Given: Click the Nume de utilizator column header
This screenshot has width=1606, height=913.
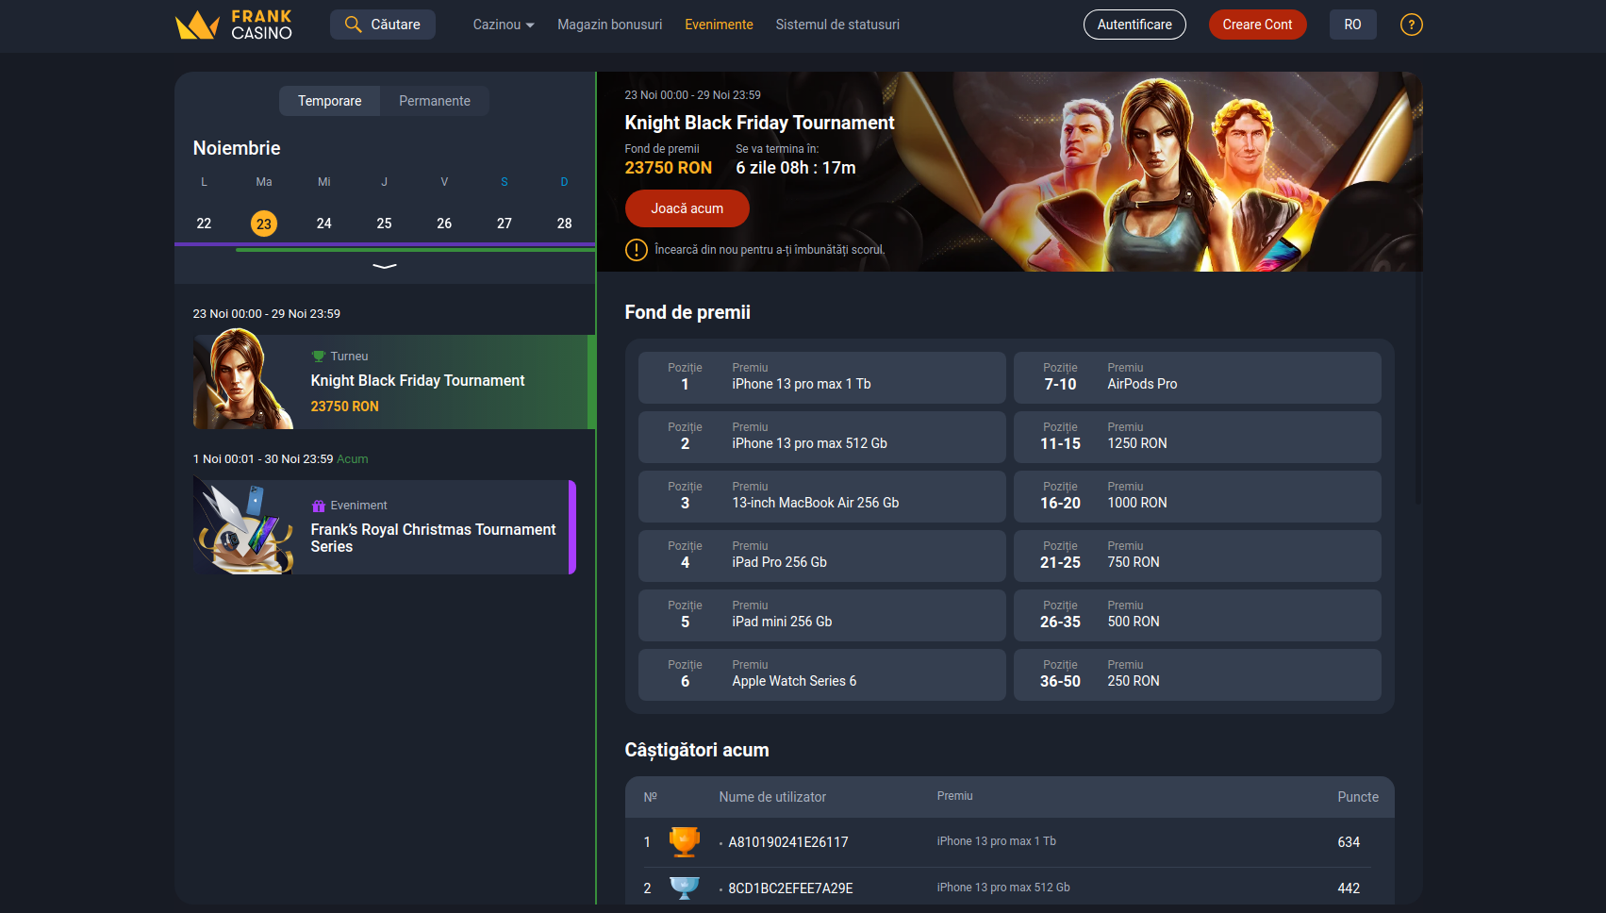Looking at the screenshot, I should pos(772,797).
